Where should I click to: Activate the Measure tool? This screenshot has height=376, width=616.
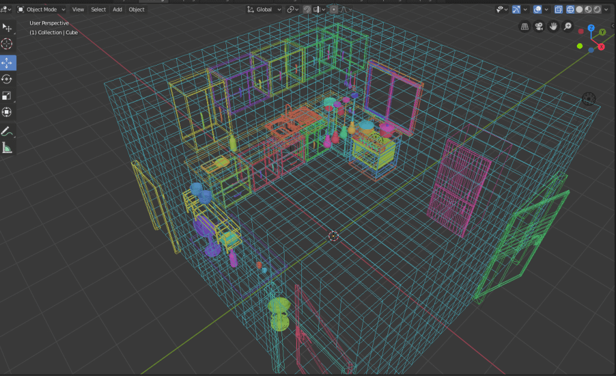7,147
